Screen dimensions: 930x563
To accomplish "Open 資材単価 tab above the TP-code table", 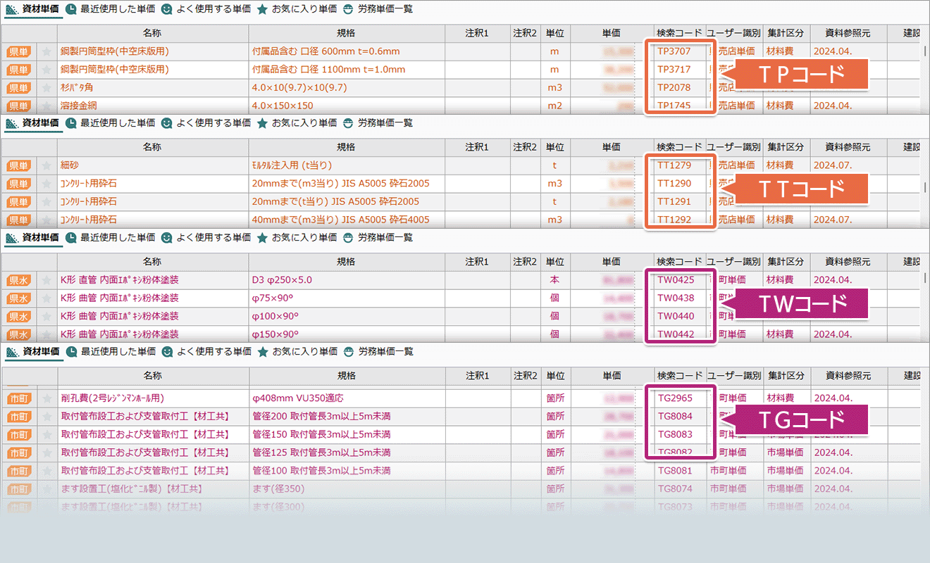I will point(32,9).
